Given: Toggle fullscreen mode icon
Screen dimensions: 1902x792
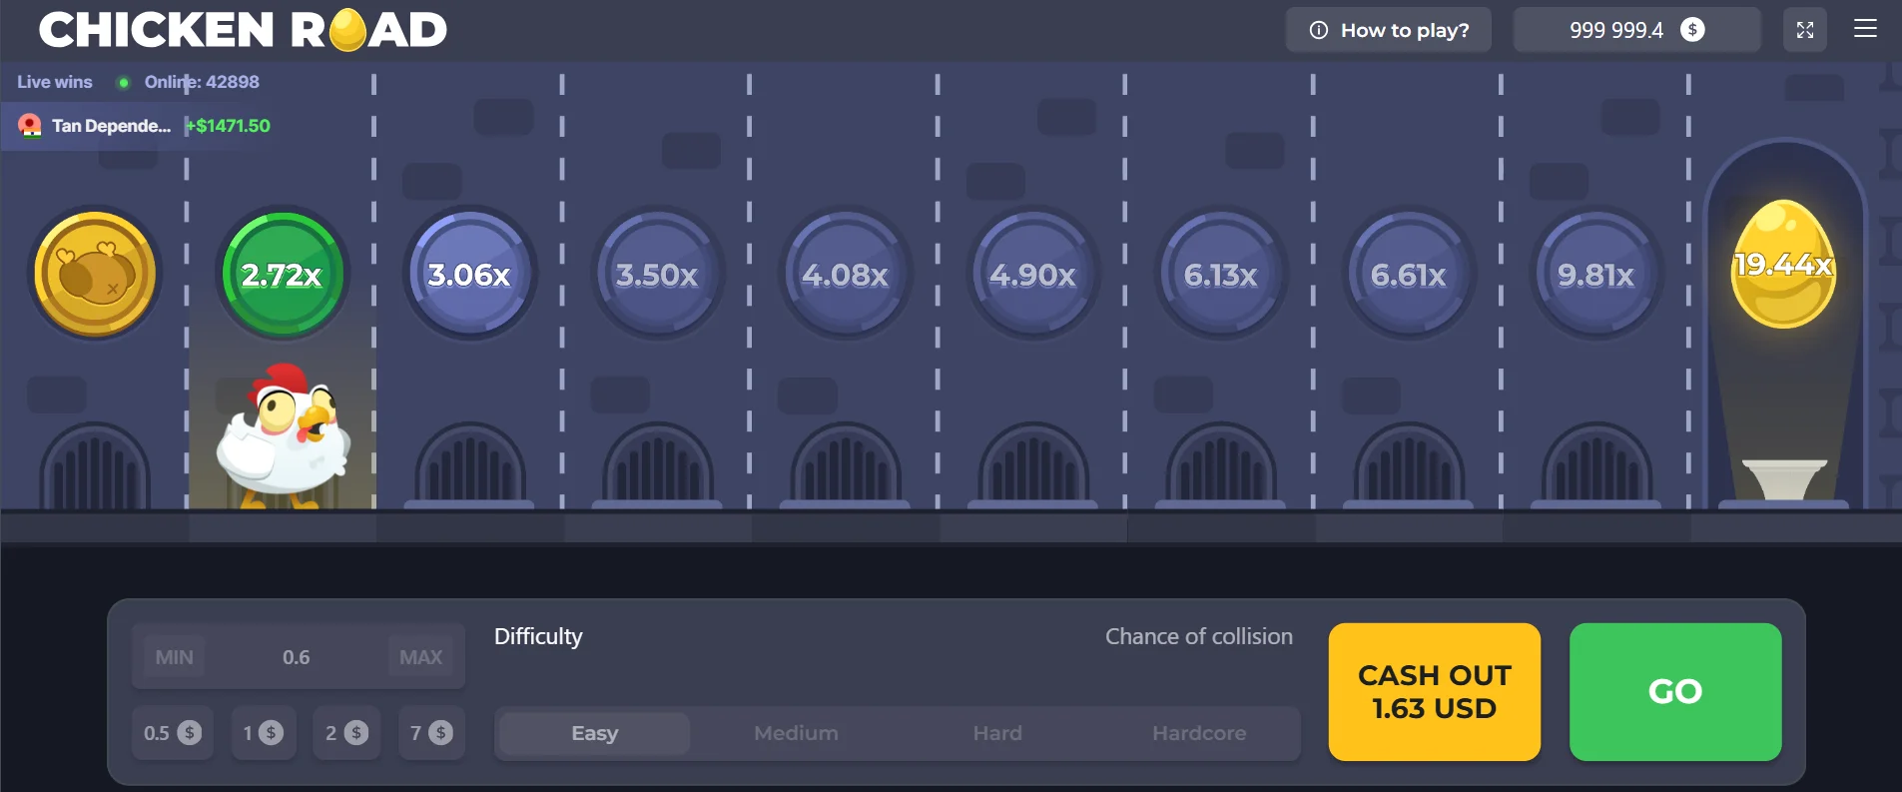Looking at the screenshot, I should coord(1805,30).
